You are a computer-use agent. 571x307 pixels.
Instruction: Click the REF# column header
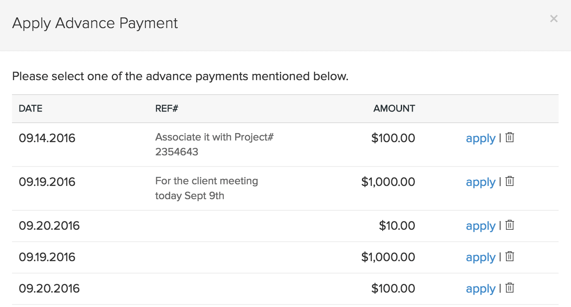coord(166,109)
